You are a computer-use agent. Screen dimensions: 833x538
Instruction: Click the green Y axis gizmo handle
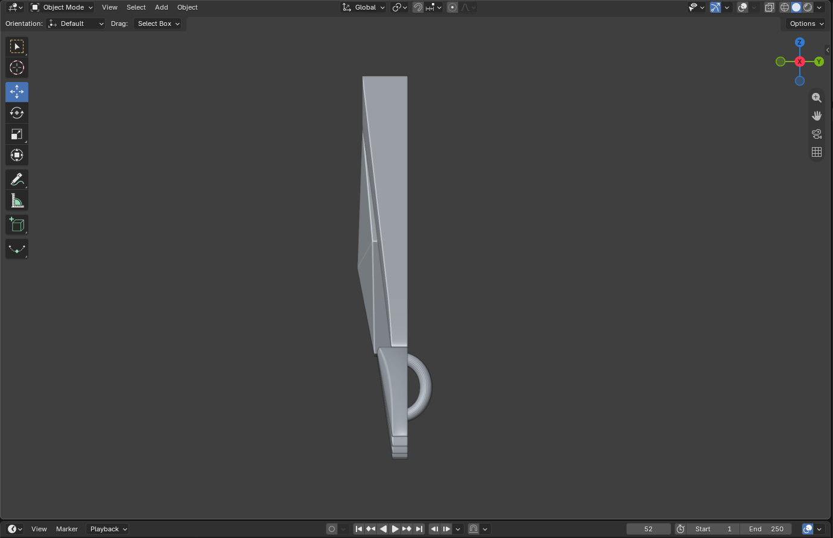pos(819,62)
